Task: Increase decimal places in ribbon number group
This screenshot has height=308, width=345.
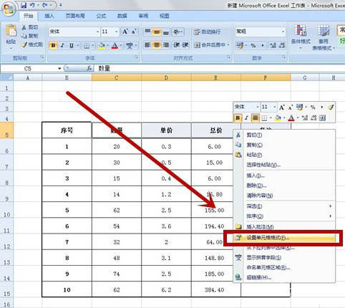Action: coord(273,45)
